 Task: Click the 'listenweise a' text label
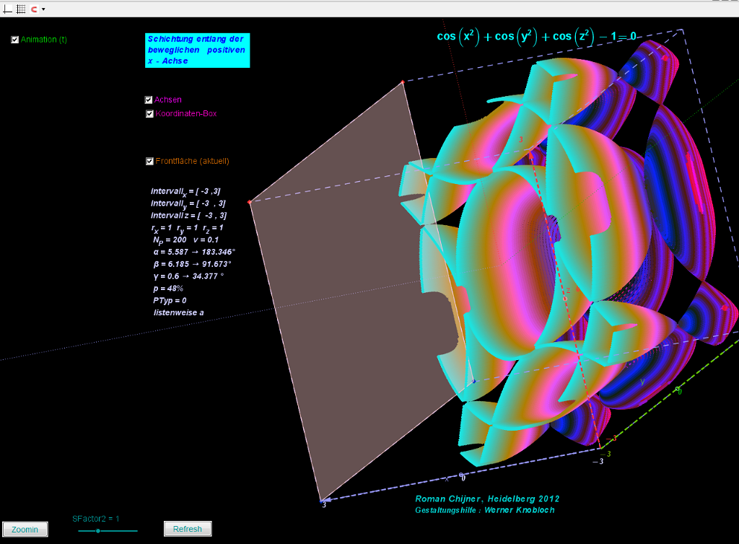[178, 312]
